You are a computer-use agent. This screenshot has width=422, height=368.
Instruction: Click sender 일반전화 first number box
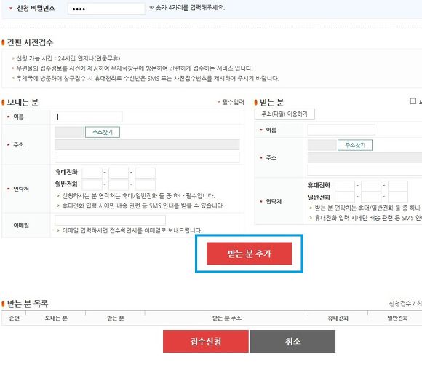(92, 184)
